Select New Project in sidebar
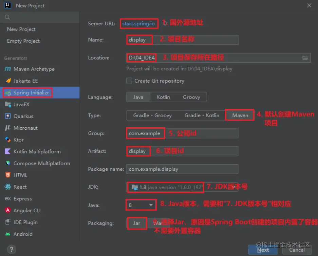Viewport: 318px width, 256px height. (21, 29)
